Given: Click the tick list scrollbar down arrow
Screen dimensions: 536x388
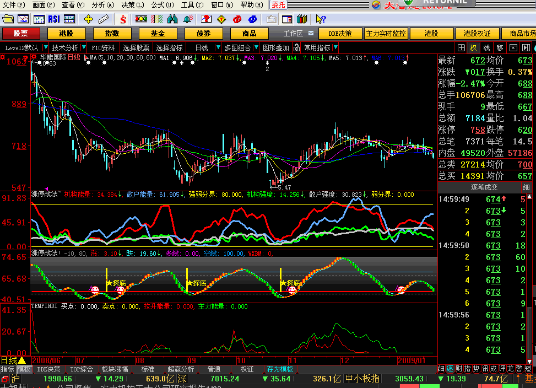Looking at the screenshot, I should click(529, 361).
